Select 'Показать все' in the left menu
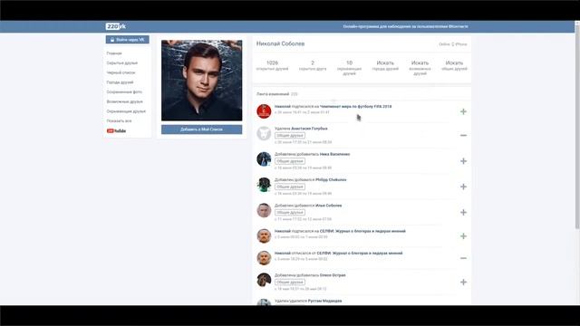580x326 pixels. 119,120
